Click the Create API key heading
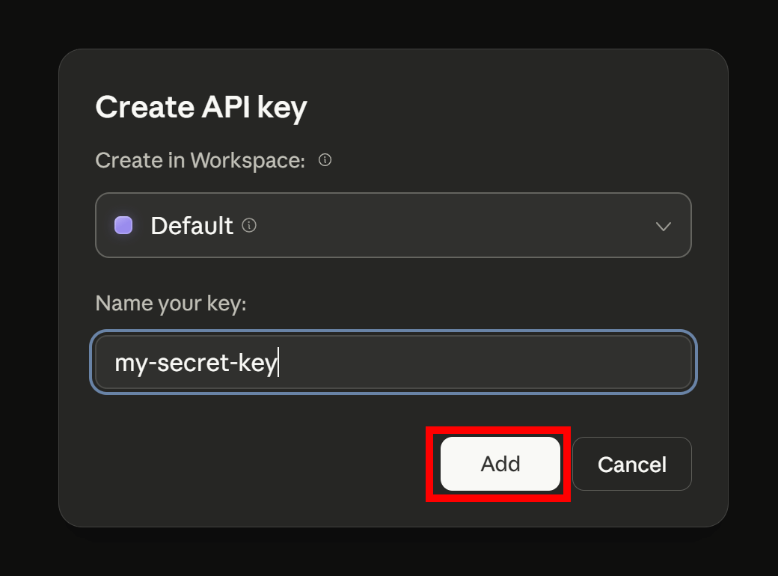The height and width of the screenshot is (576, 778). (x=201, y=108)
